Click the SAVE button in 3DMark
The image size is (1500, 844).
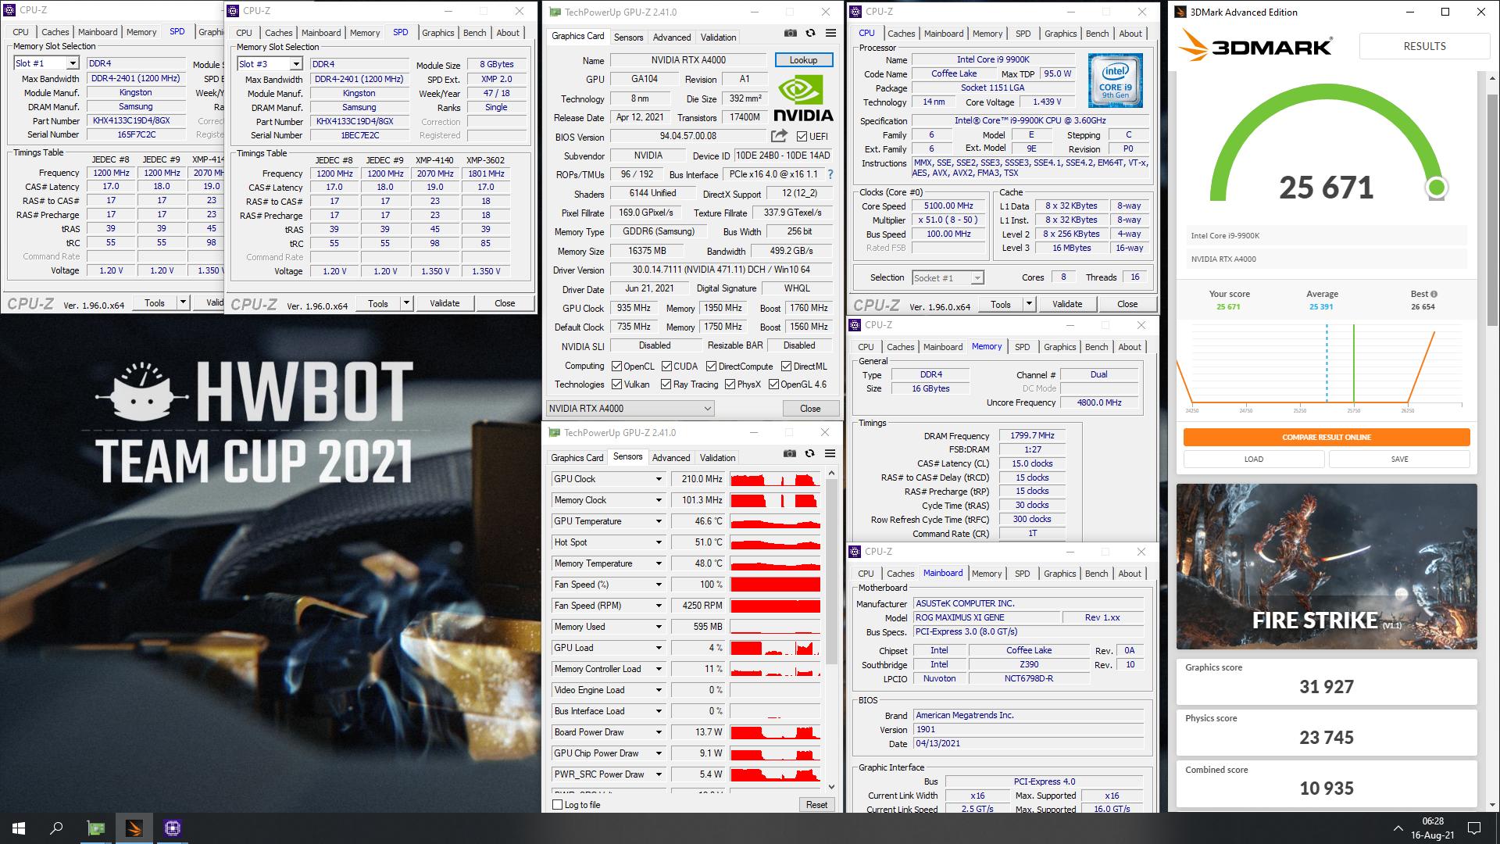click(1399, 460)
